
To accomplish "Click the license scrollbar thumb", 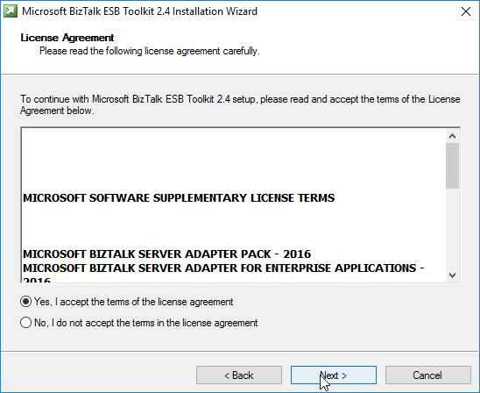I will pyautogui.click(x=452, y=166).
